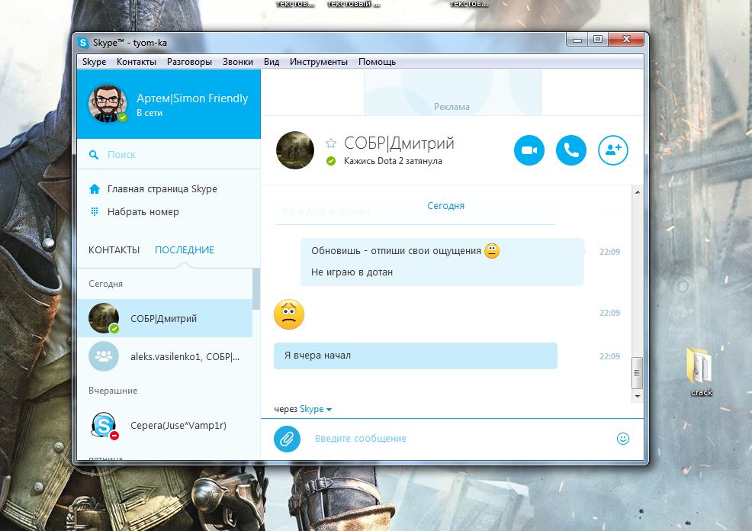This screenshot has height=531, width=752.
Task: Open the Skype menu
Action: click(94, 62)
